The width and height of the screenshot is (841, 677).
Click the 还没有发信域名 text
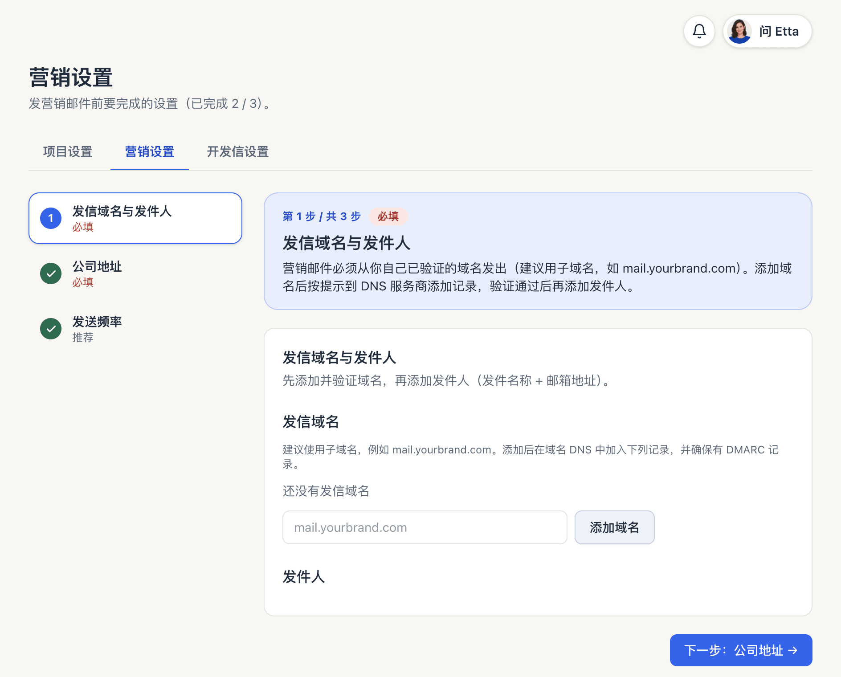[326, 491]
